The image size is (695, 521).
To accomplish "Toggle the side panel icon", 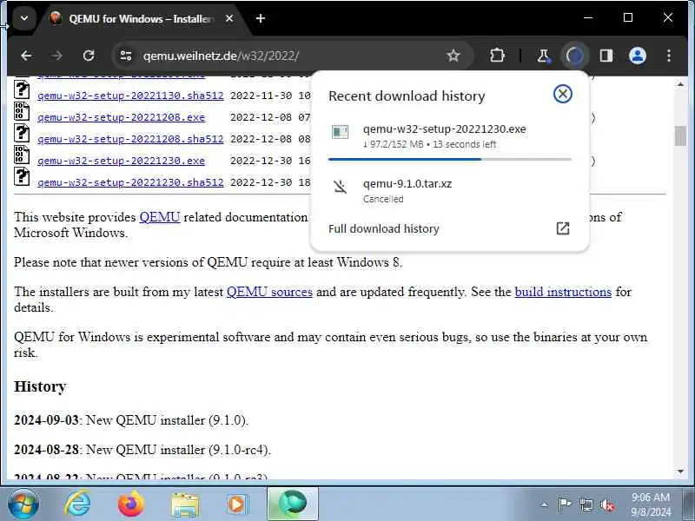I will [x=606, y=56].
